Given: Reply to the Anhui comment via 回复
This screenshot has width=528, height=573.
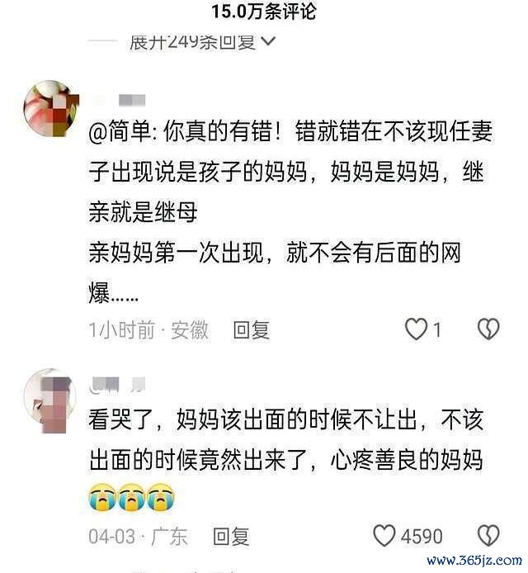Looking at the screenshot, I should 252,330.
